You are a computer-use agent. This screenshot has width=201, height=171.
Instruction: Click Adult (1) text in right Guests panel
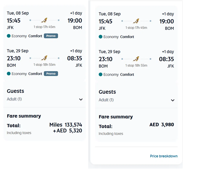[106, 100]
